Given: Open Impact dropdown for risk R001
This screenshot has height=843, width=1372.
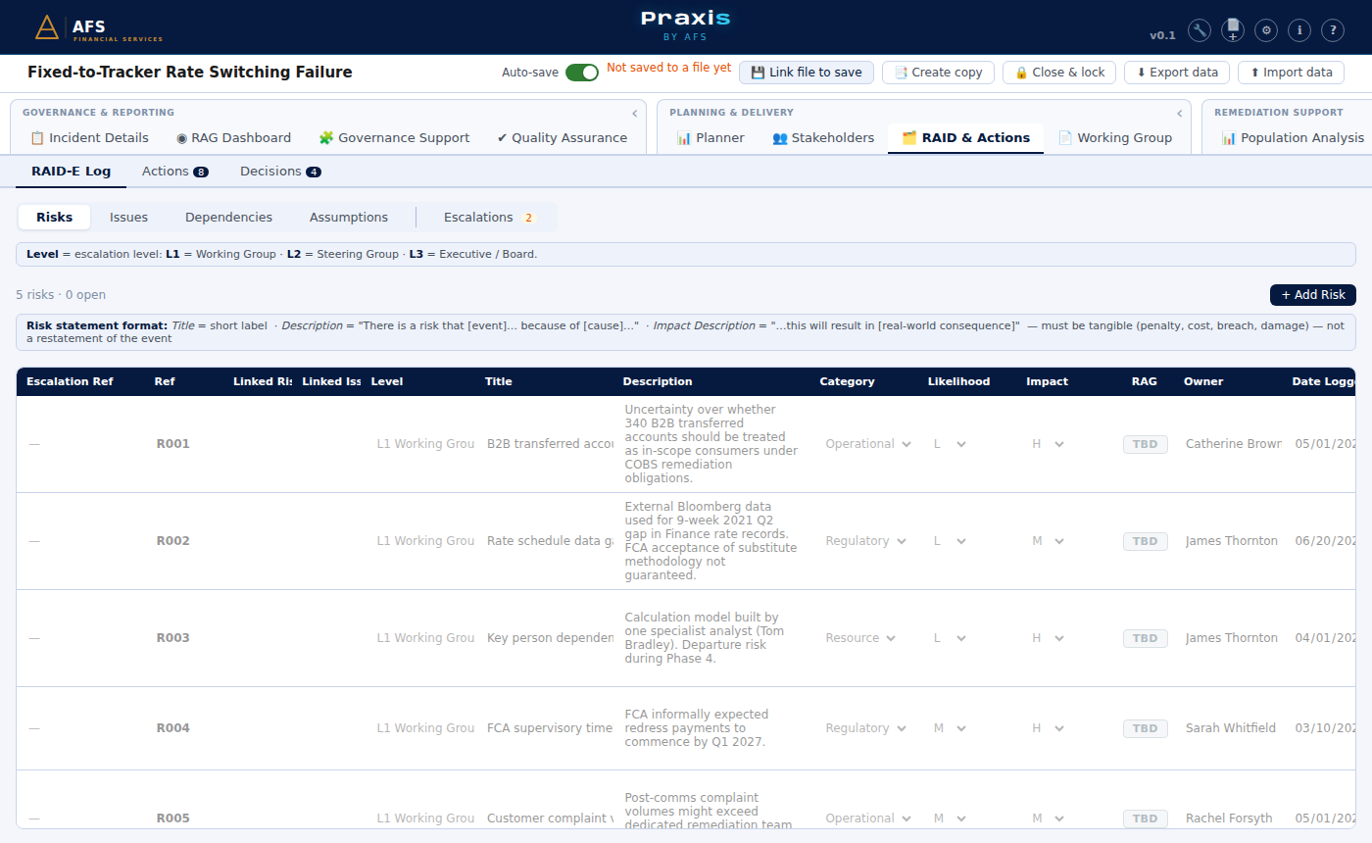Looking at the screenshot, I should pyautogui.click(x=1048, y=444).
